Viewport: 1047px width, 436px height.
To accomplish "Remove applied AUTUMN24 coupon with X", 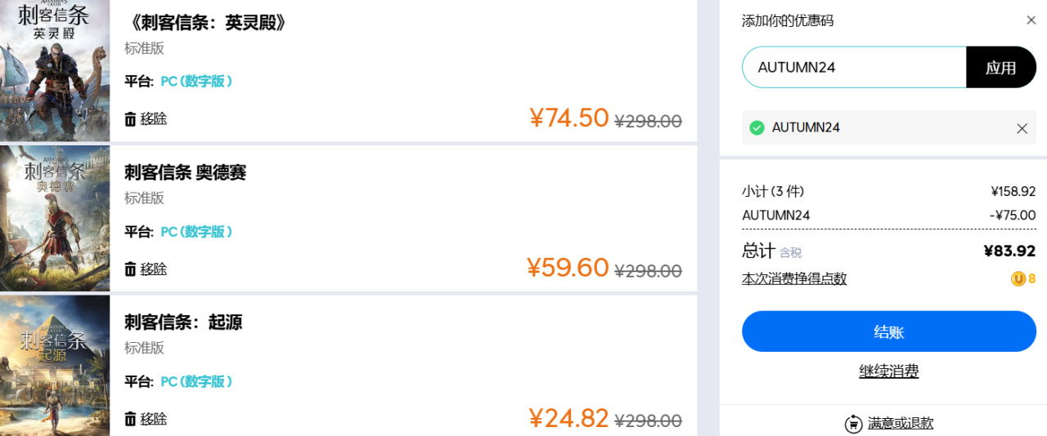I will 1022,128.
